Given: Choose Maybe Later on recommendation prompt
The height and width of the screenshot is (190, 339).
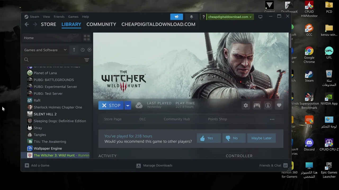Looking at the screenshot, I should 261,138.
